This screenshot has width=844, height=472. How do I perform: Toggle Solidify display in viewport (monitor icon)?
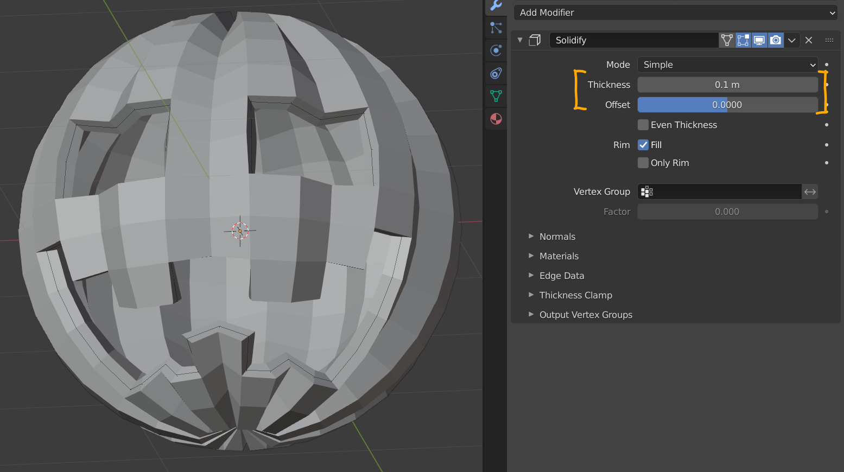[x=759, y=40]
